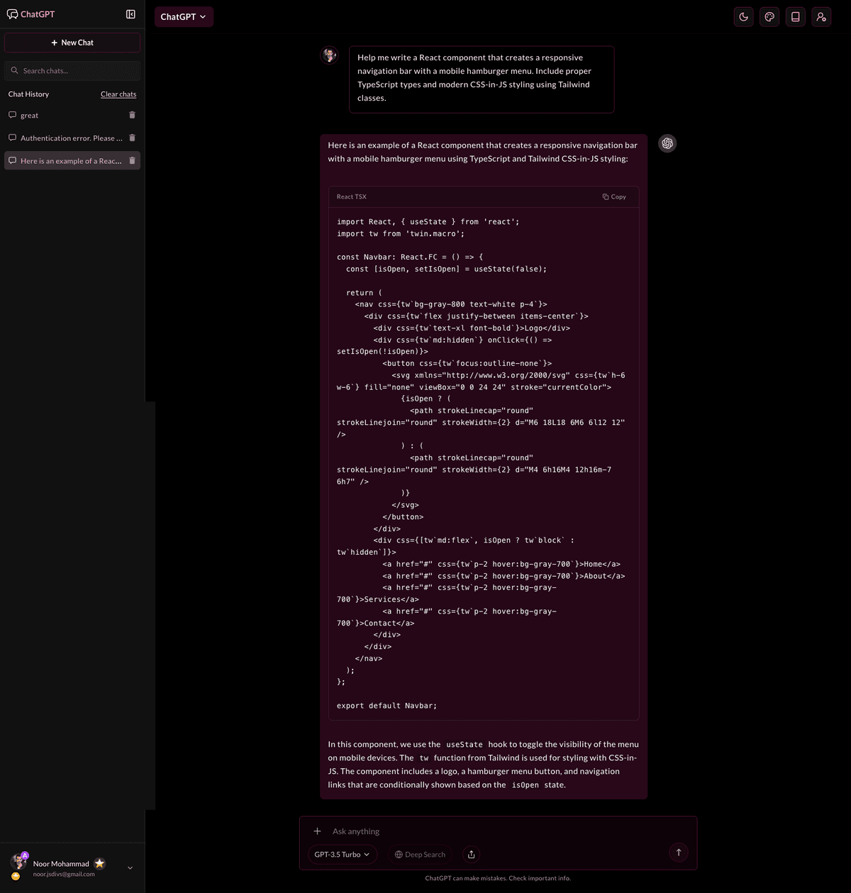Open GPT-3.5 Turbo model dropdown
851x893 pixels.
[342, 855]
